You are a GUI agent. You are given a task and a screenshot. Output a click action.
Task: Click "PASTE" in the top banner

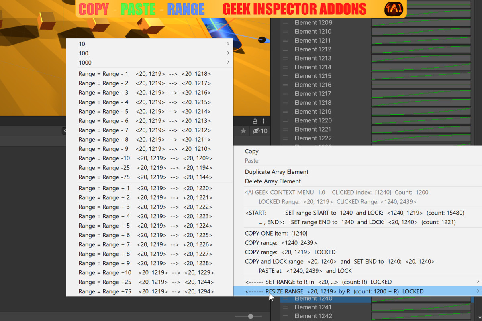click(138, 9)
